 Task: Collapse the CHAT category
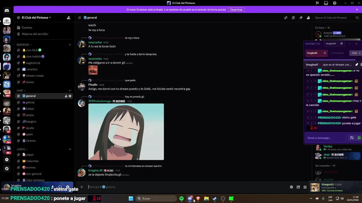[x=21, y=91]
